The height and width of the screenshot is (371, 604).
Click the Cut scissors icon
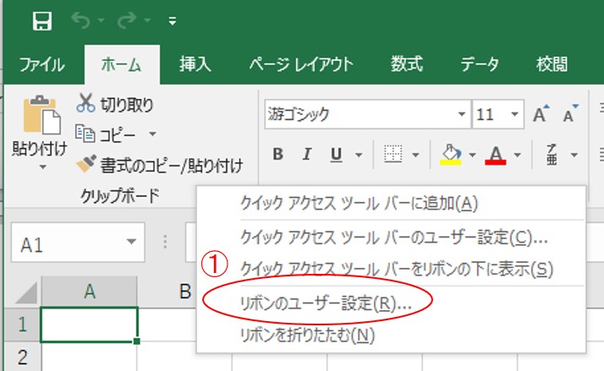click(85, 104)
